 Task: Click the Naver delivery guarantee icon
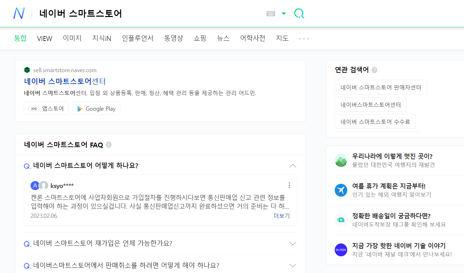click(x=341, y=220)
